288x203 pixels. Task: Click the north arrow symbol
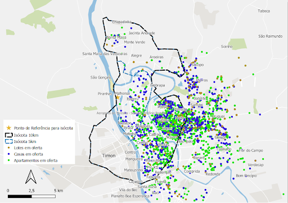point(31,177)
